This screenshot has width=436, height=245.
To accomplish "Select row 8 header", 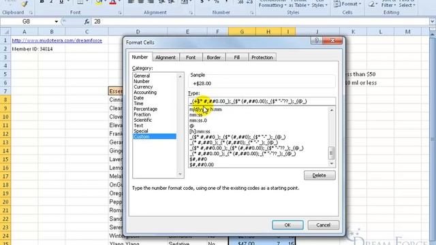I will pyautogui.click(x=5, y=99).
